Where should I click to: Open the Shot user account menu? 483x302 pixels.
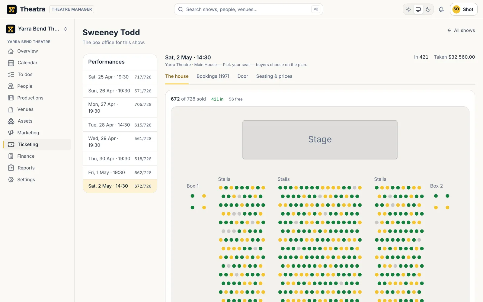pos(464,9)
